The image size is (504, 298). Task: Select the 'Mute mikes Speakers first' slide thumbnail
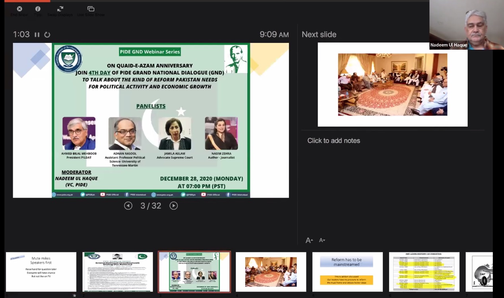coord(41,272)
